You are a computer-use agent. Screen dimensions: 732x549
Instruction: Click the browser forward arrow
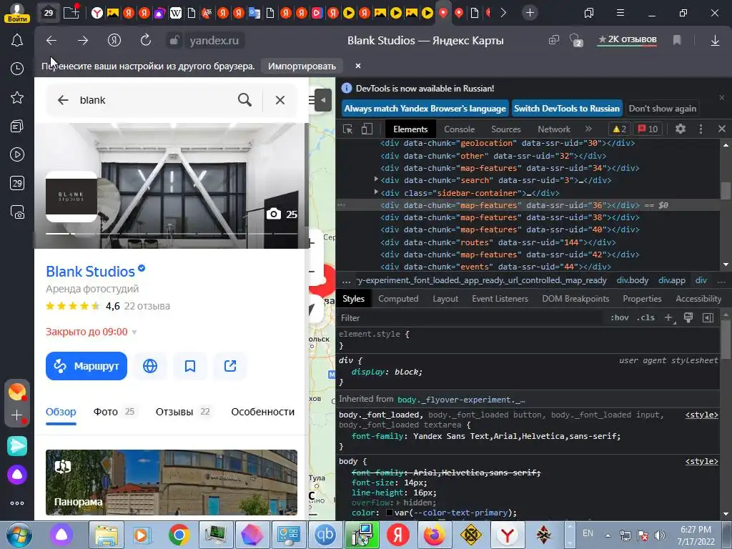tap(83, 41)
